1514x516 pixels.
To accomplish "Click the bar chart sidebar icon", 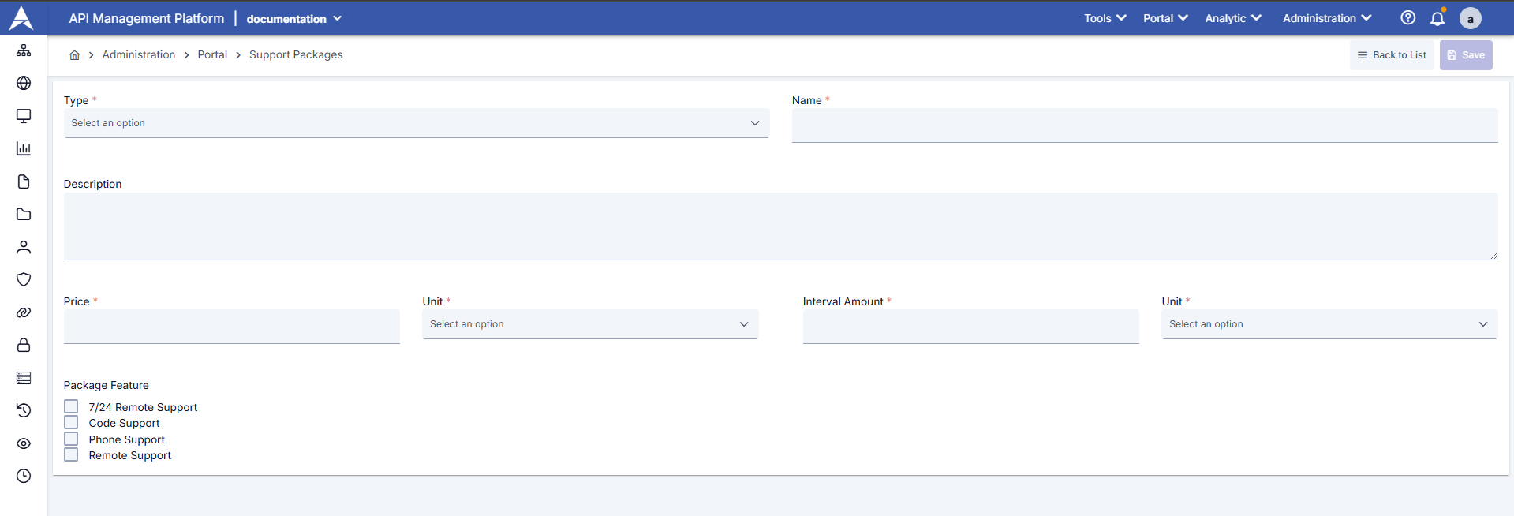I will click(x=24, y=148).
